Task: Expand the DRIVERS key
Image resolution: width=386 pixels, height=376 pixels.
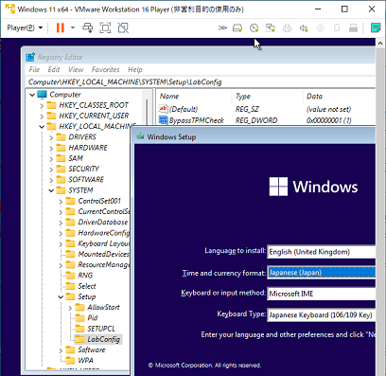Action: 51,137
